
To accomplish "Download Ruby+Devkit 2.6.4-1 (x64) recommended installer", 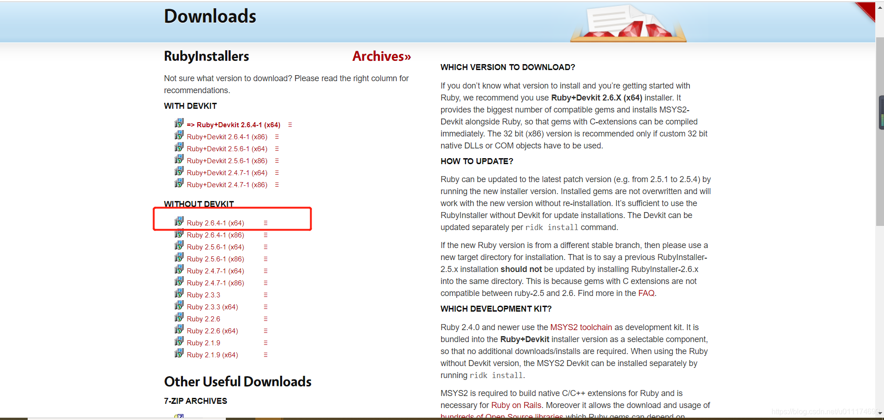I will [x=233, y=125].
